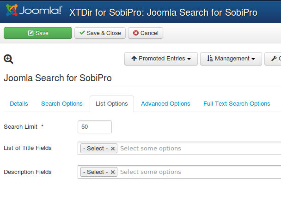Select the List Options tab
Screen dimensions: 281x197
point(112,104)
